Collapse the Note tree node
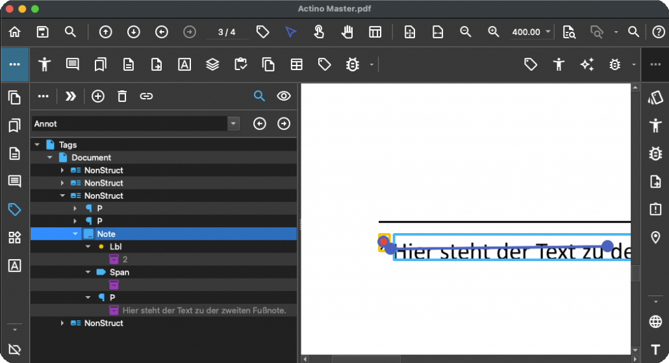669x363 pixels. click(75, 234)
